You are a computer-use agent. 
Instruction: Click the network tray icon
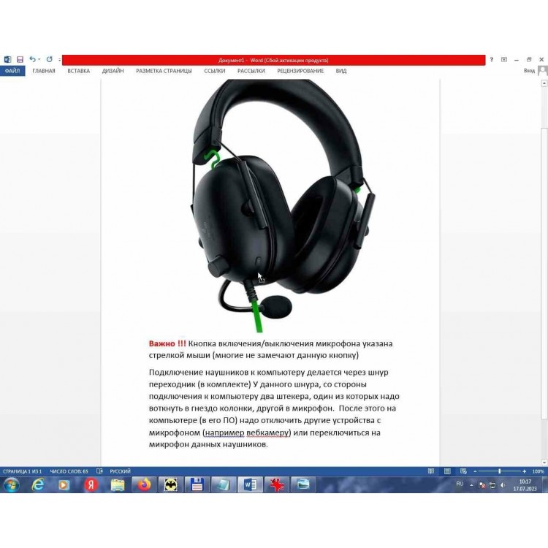492,485
